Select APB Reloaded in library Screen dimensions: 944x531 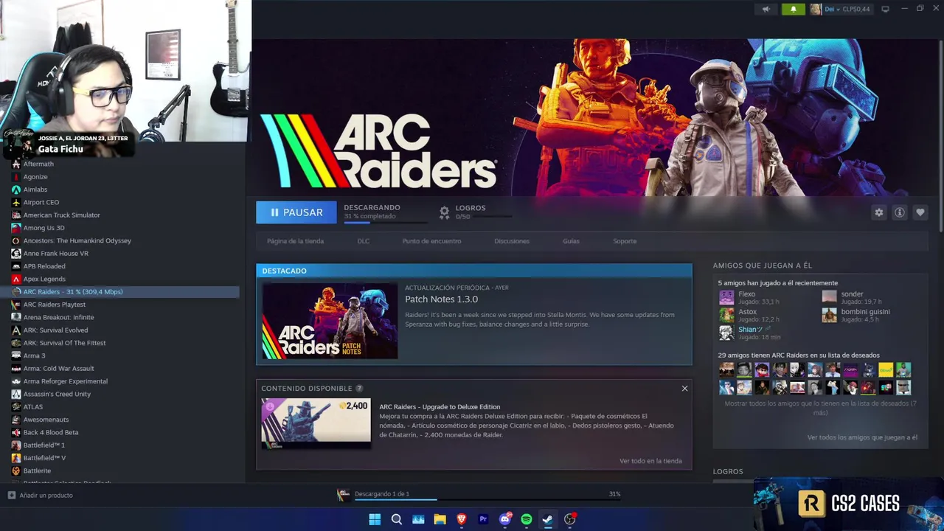tap(44, 266)
